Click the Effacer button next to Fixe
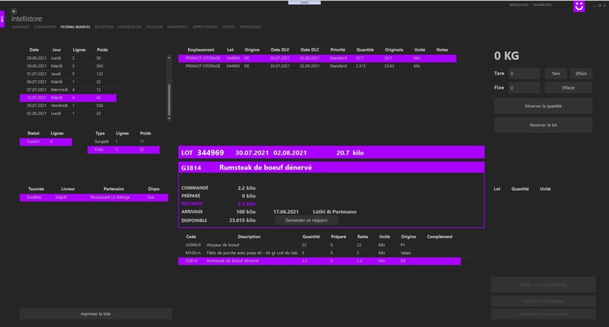 568,87
